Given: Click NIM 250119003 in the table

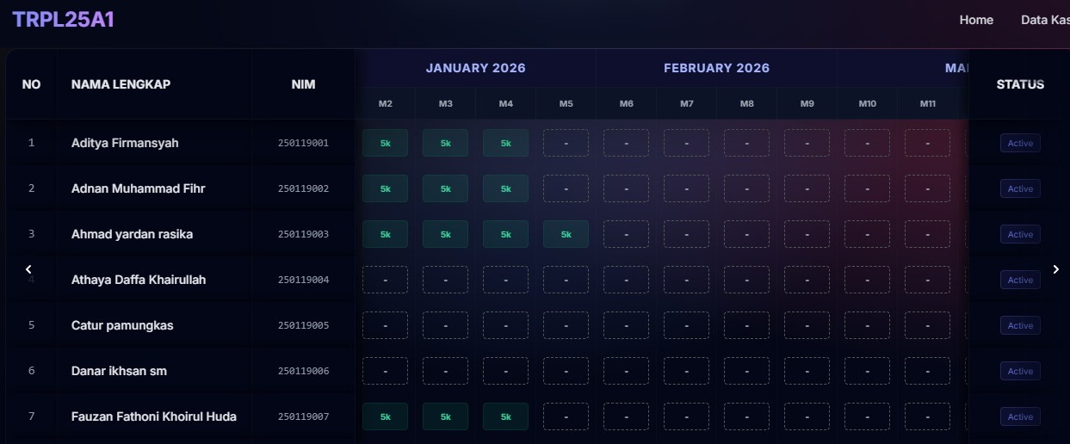Looking at the screenshot, I should pyautogui.click(x=303, y=234).
